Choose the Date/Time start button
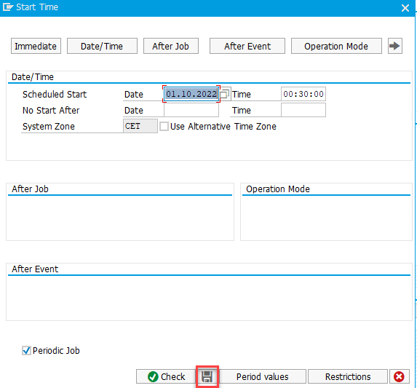Screen dimensions: 417x388 102,46
